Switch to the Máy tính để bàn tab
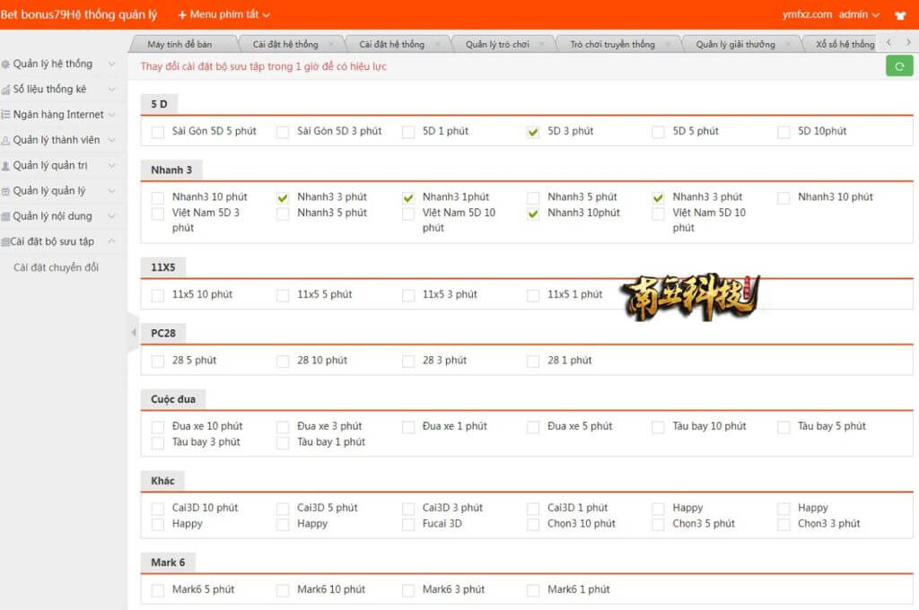The height and width of the screenshot is (610, 919). pos(179,44)
